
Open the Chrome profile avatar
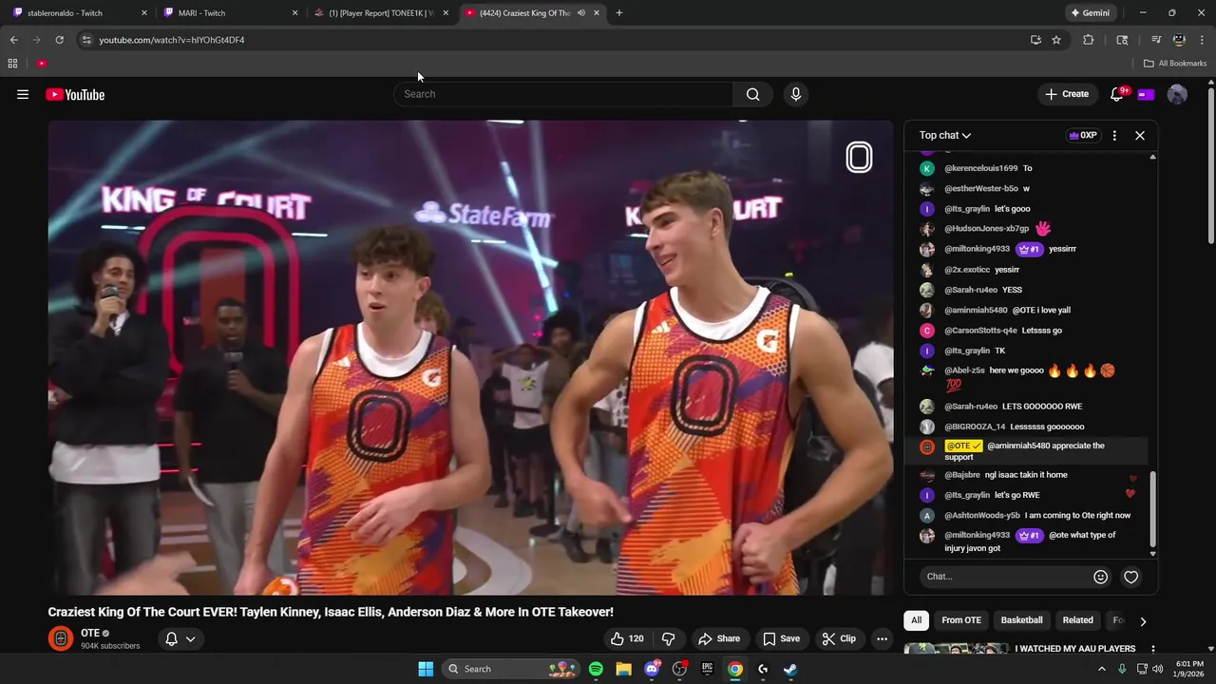(1179, 40)
